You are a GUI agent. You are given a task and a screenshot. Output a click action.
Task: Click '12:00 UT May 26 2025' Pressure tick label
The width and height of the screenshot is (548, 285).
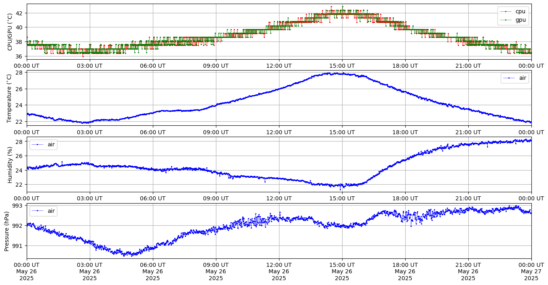(x=279, y=271)
